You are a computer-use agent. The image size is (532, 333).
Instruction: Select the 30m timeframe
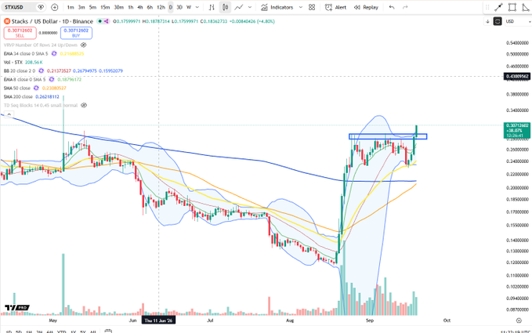(119, 7)
